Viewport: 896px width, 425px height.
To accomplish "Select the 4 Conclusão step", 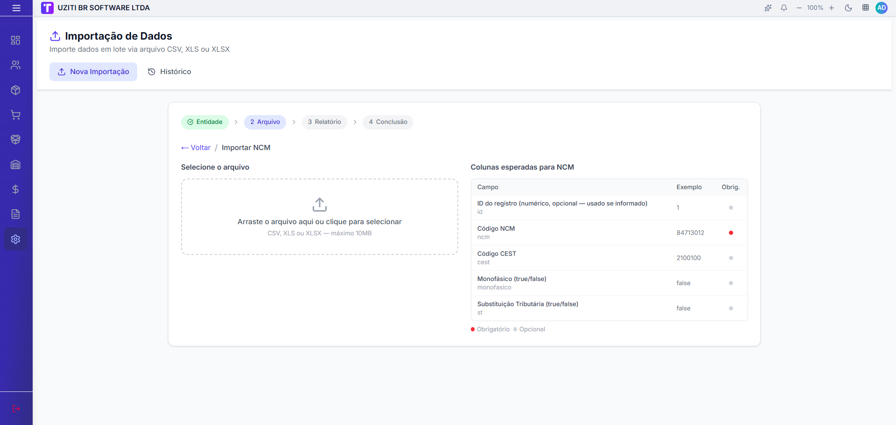I will pyautogui.click(x=388, y=122).
